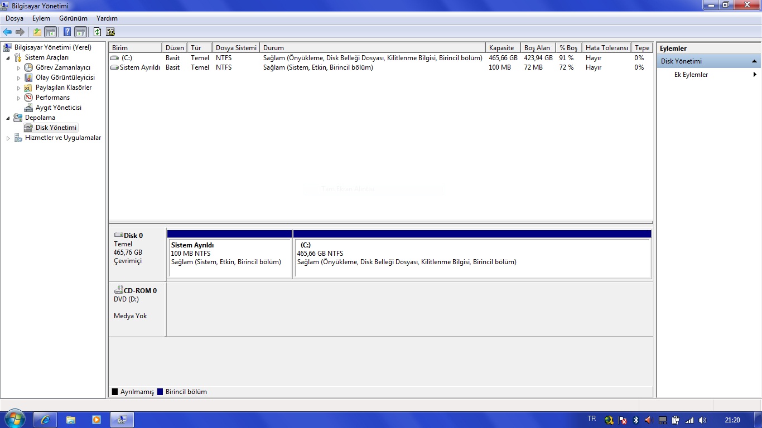The width and height of the screenshot is (762, 428).
Task: Expand the Performans node
Action: [18, 98]
